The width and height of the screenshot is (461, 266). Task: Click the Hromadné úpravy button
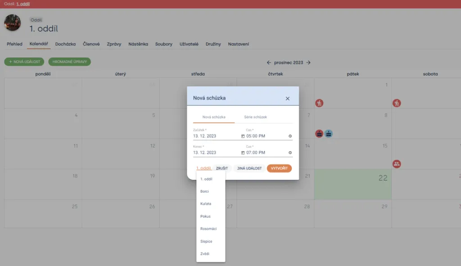(x=70, y=62)
